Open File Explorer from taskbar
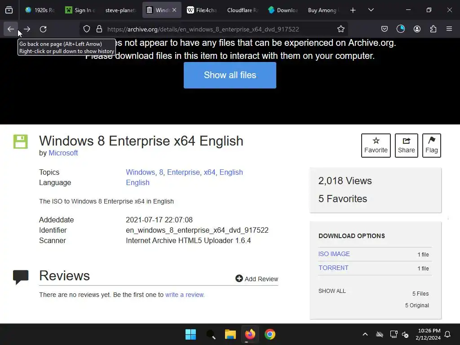This screenshot has height=345, width=460. tap(230, 334)
